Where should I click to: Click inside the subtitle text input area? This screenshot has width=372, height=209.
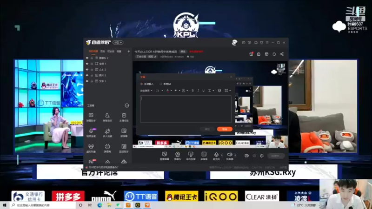(186, 109)
